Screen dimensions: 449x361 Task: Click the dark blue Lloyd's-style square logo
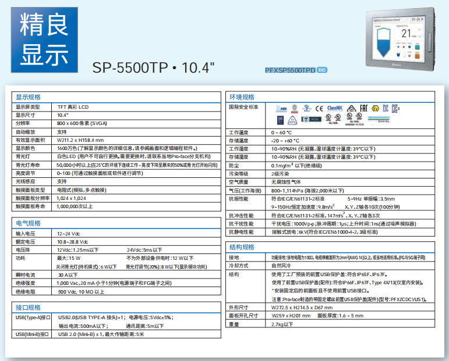pos(280,120)
